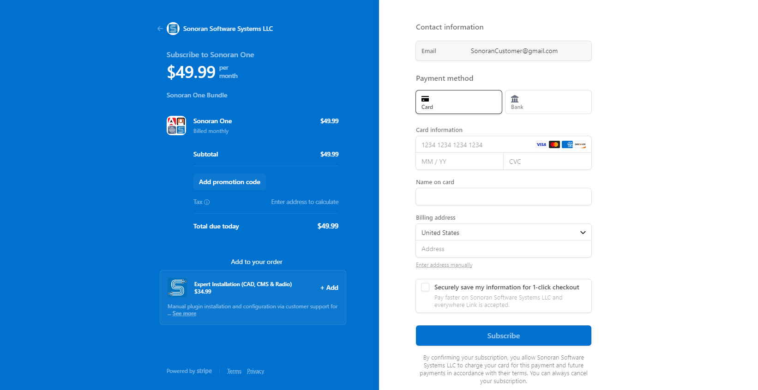Add Expert Installation to the order

point(330,288)
